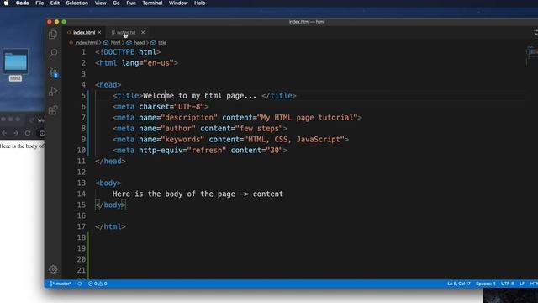Close the index.html tab
Viewport: 538px width, 303px height.
99,32
